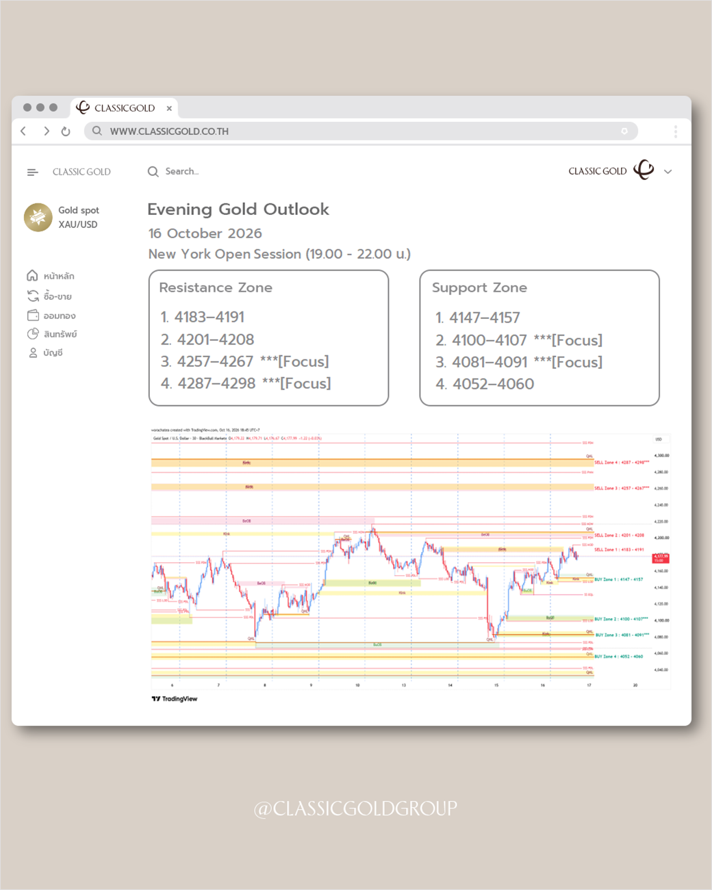Click the browser three-dot menu

675,131
